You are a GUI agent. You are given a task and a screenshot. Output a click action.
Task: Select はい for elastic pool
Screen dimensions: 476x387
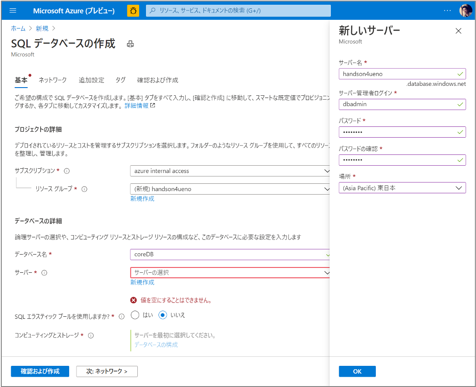click(135, 315)
